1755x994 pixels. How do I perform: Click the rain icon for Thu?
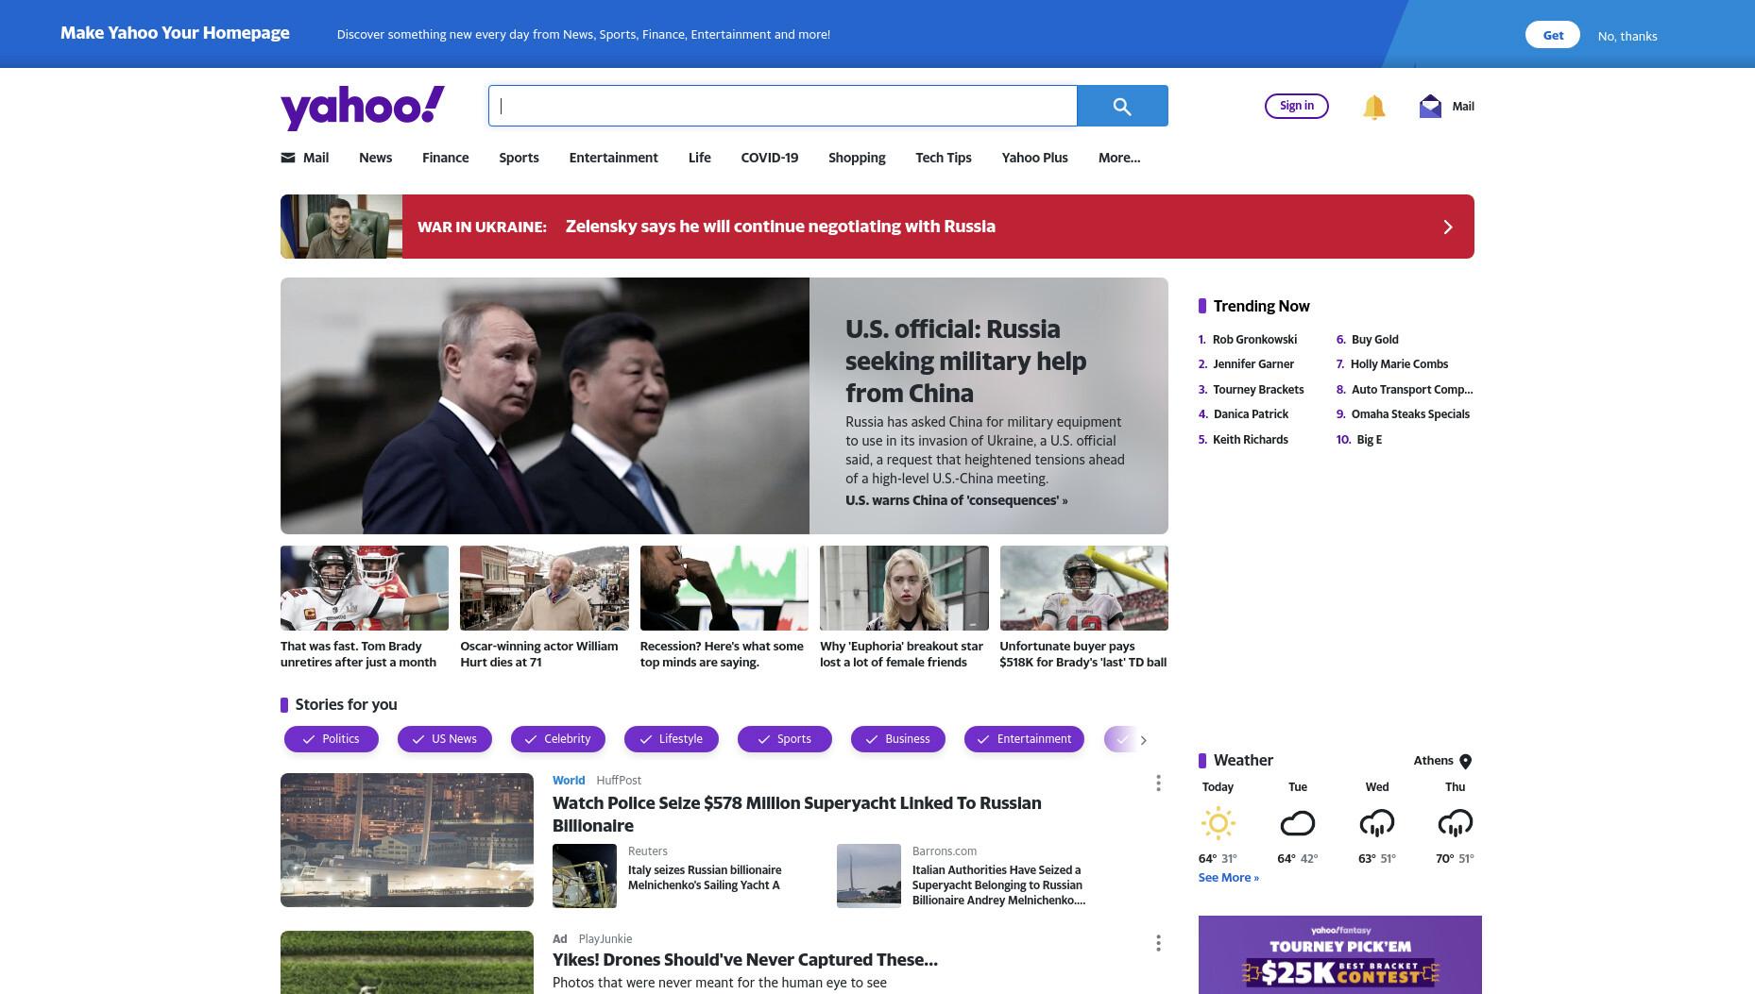[1455, 823]
